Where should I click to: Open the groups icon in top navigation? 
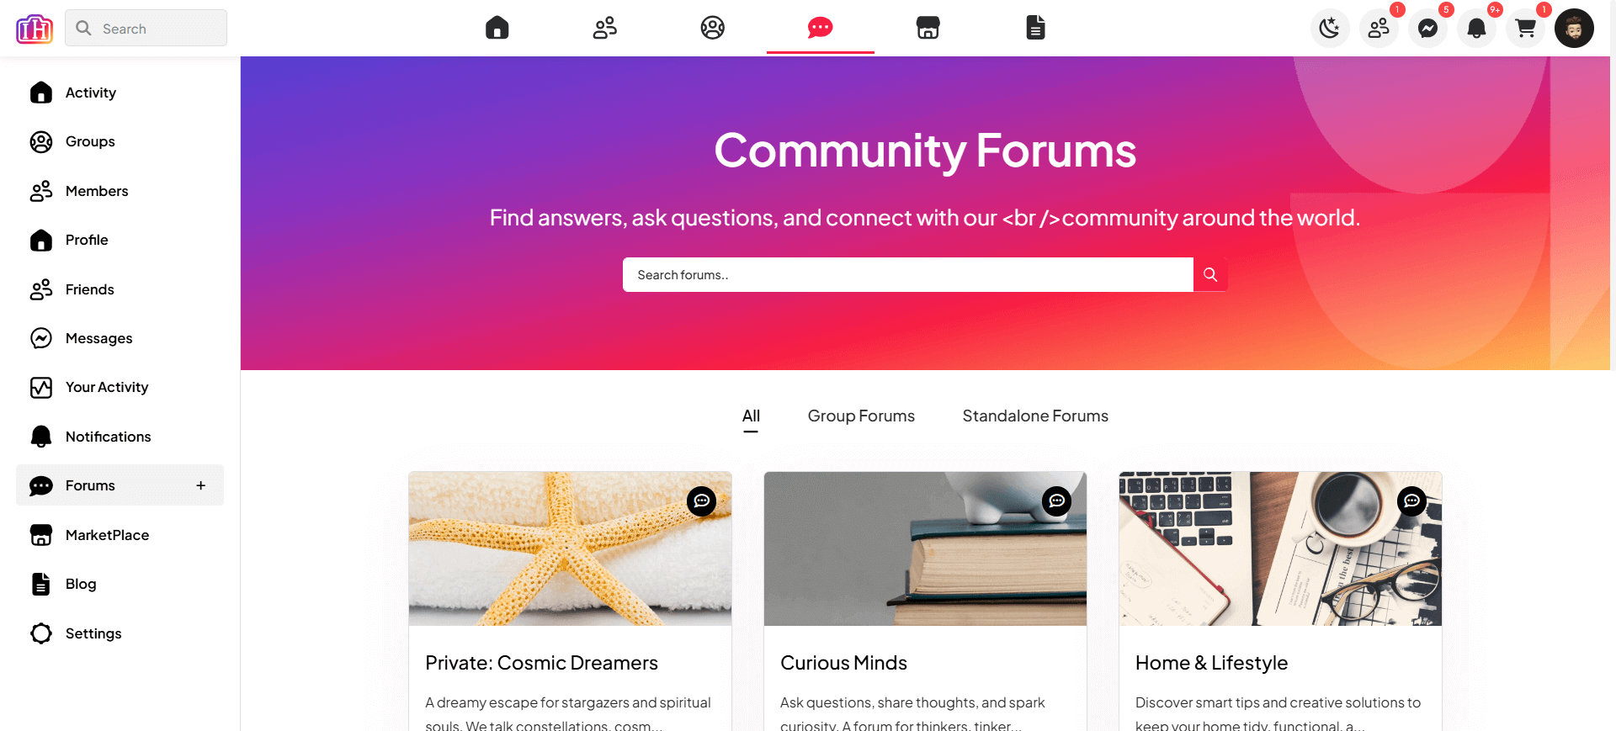[712, 28]
